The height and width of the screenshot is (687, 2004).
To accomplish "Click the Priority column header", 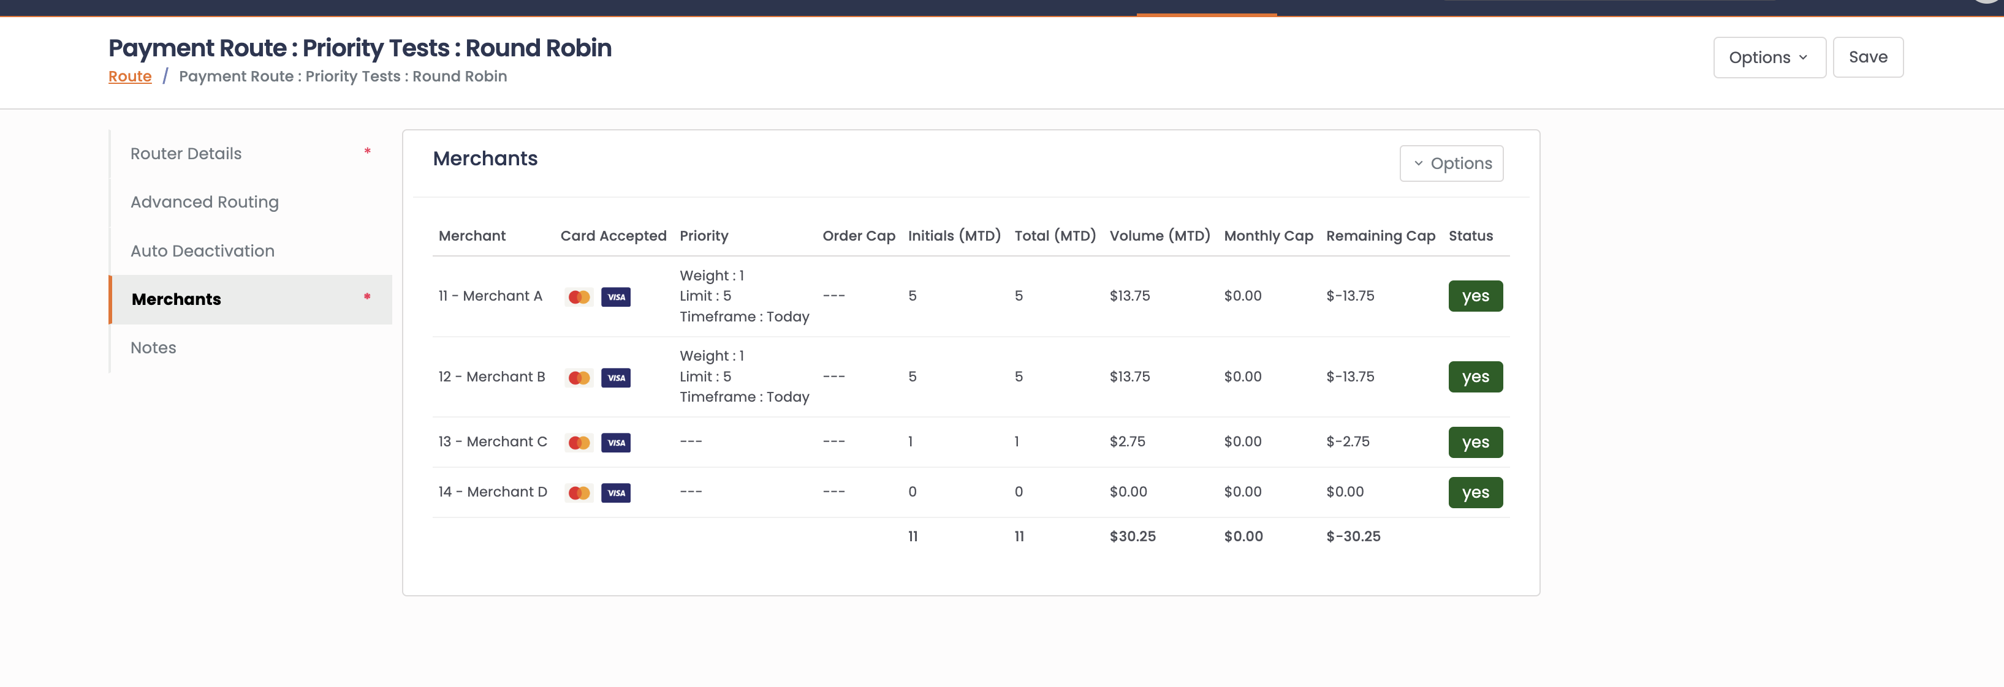I will [704, 236].
